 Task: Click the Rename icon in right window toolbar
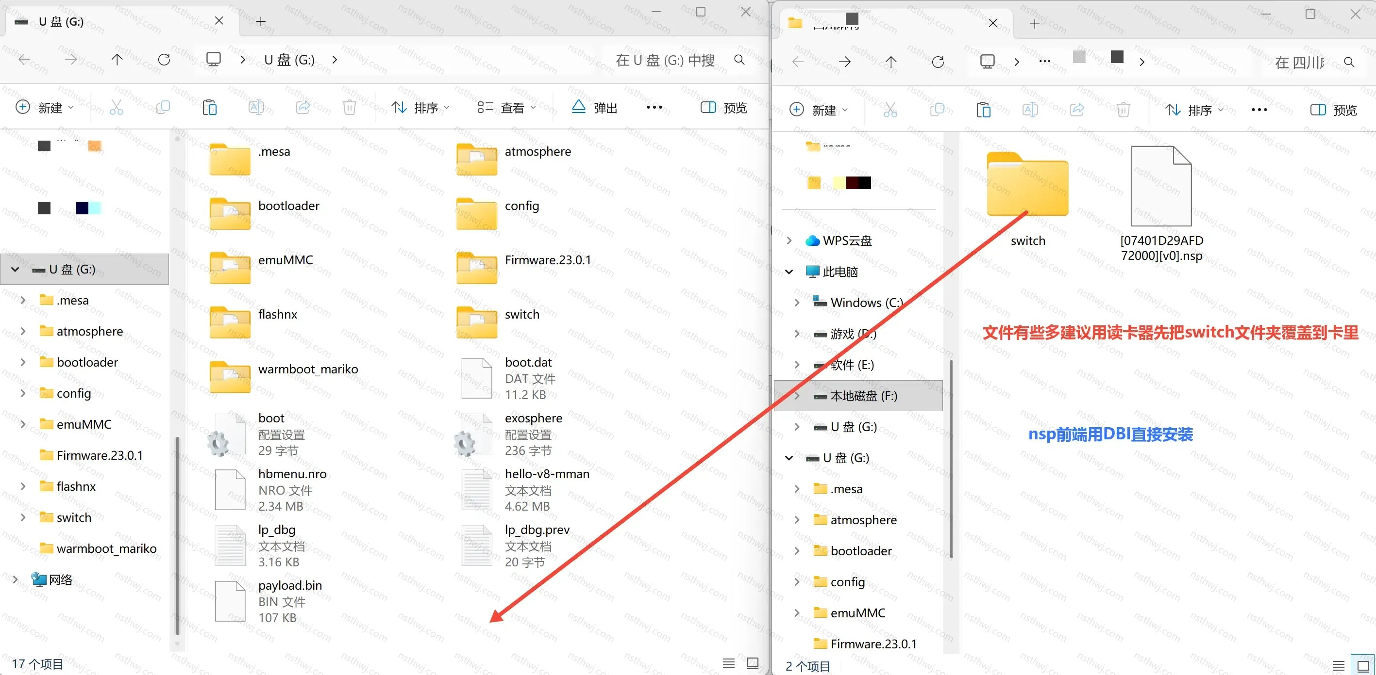click(x=1030, y=110)
